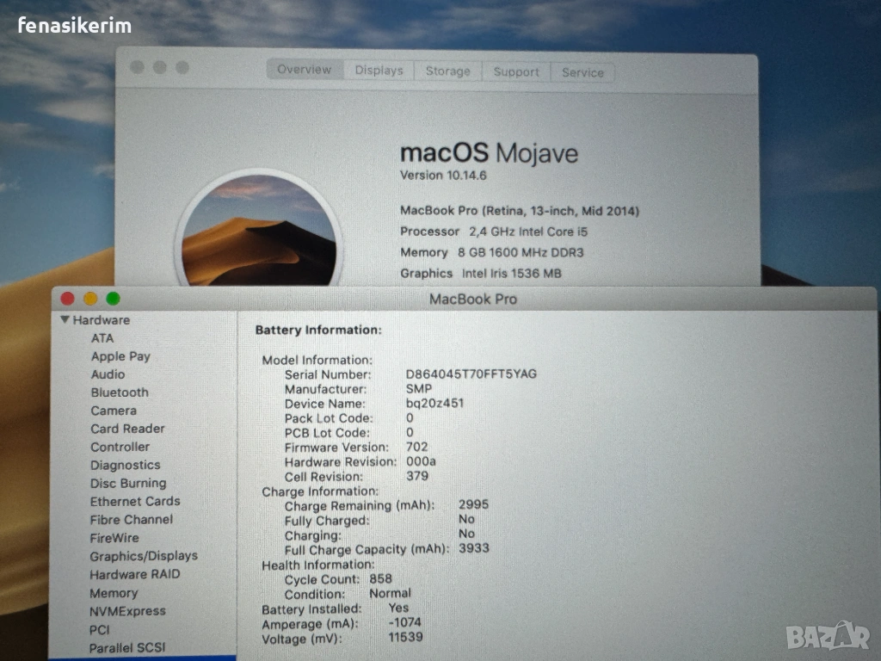Open the Service tab

pyautogui.click(x=582, y=72)
